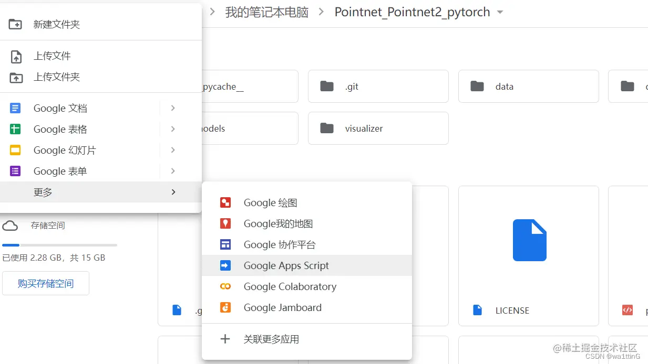Expand the Google 表格 submenu arrow
This screenshot has height=364, width=648.
click(173, 129)
